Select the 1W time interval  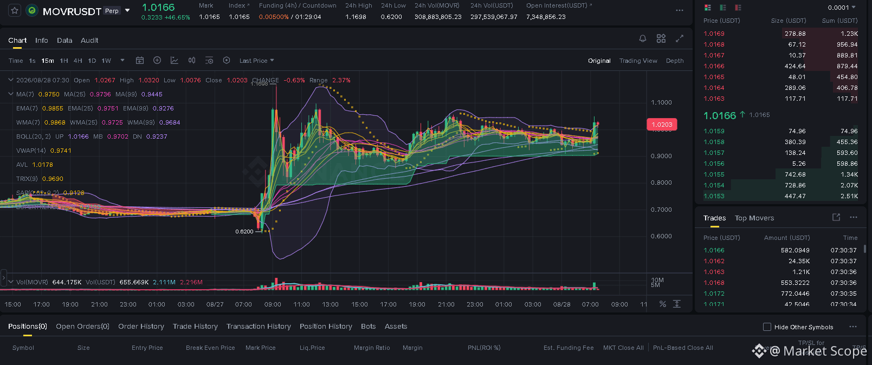(106, 61)
